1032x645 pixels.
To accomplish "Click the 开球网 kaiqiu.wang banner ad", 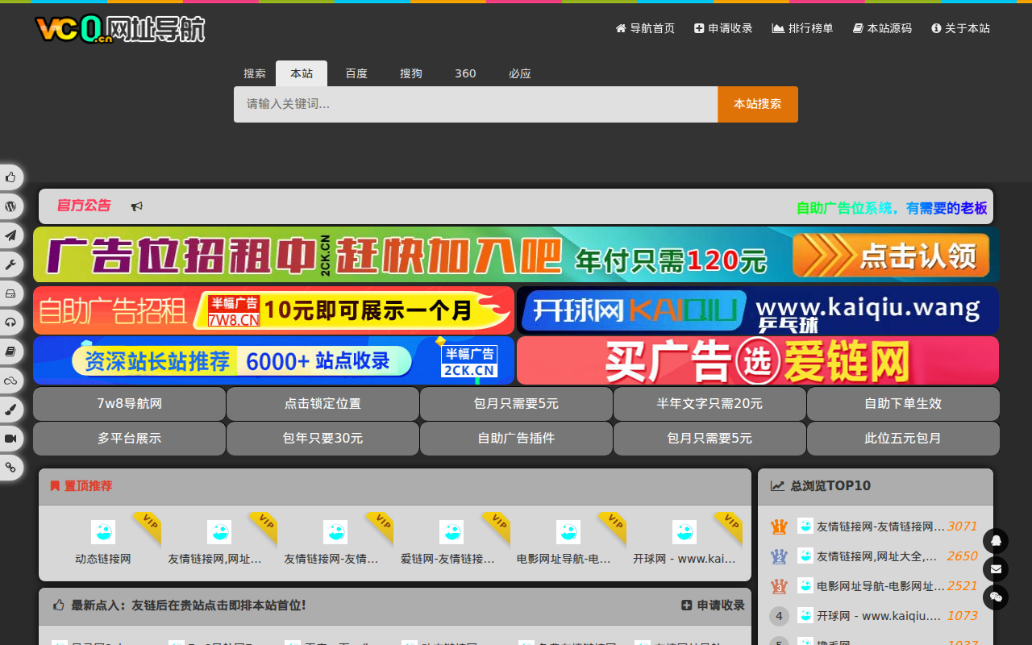I will pyautogui.click(x=757, y=310).
